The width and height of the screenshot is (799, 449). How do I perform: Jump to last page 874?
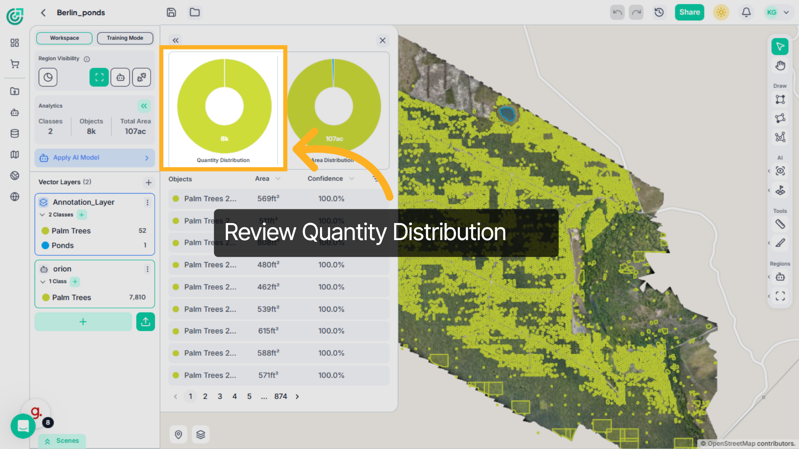pyautogui.click(x=280, y=397)
